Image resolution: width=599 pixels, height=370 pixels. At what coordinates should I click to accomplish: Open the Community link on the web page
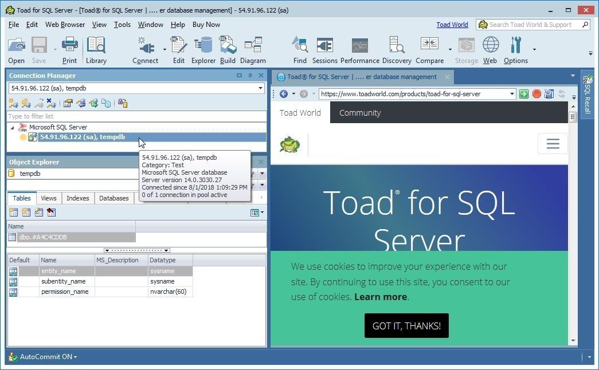click(x=360, y=113)
